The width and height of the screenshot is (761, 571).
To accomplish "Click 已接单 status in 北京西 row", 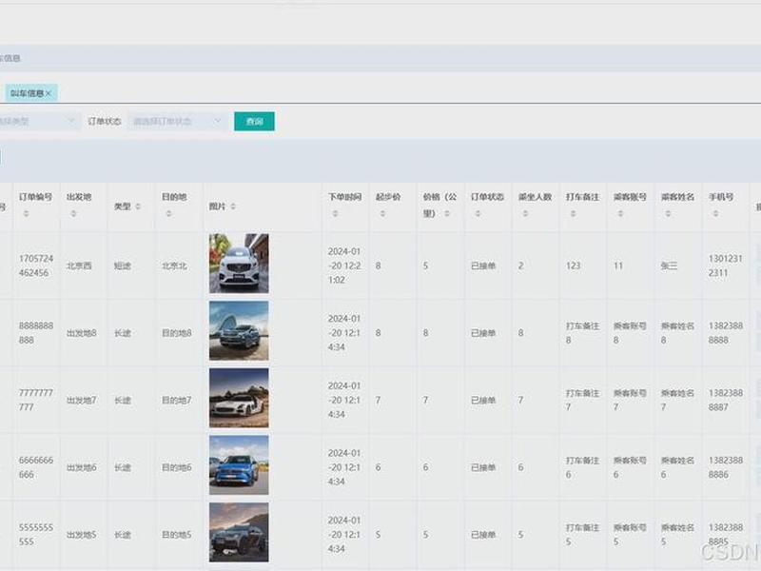I will pos(483,266).
